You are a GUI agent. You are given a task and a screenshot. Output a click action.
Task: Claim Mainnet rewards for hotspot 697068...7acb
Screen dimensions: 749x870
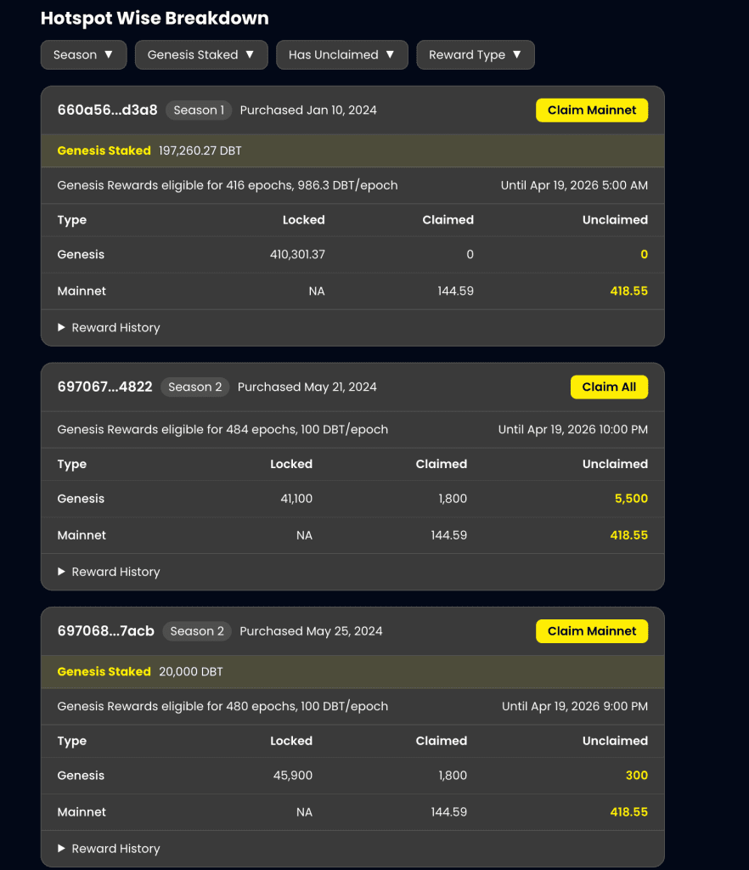(x=591, y=631)
